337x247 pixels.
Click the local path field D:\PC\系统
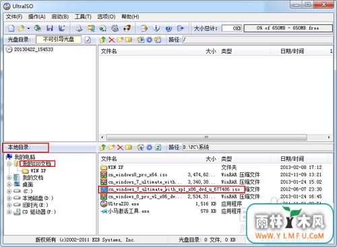pos(257,147)
